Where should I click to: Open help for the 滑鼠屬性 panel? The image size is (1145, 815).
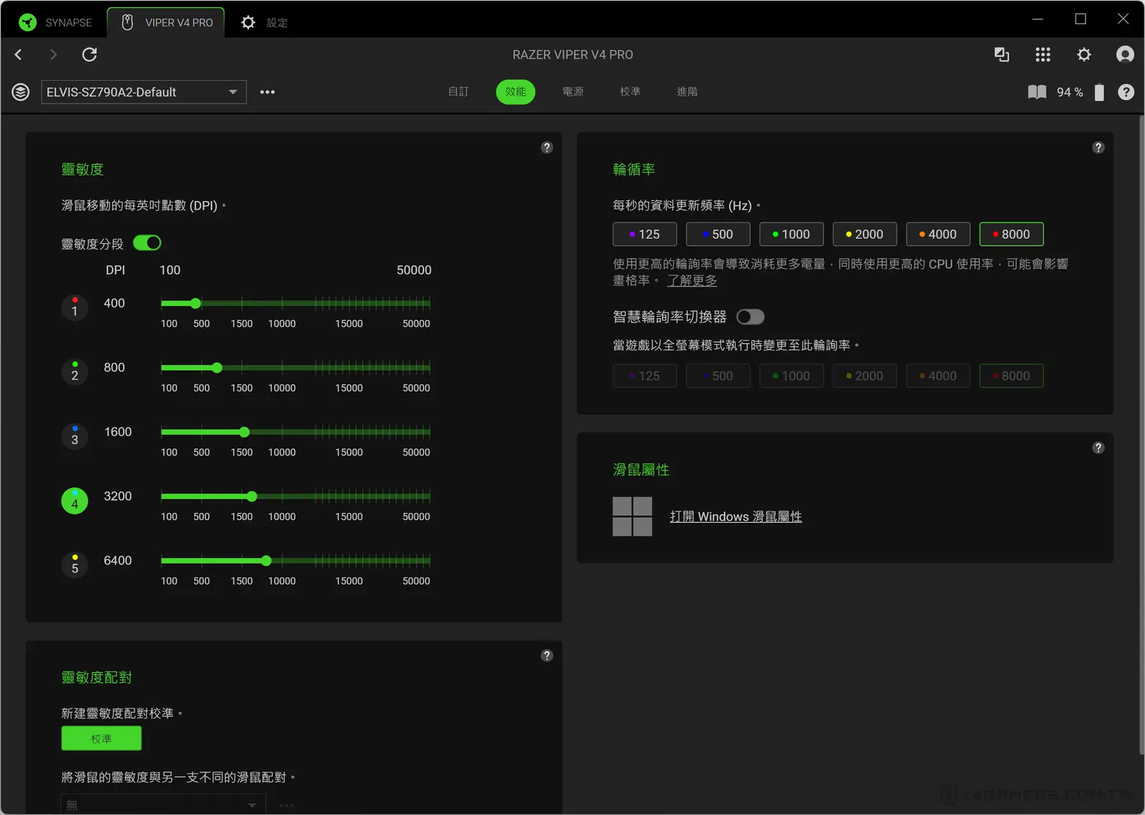[1098, 448]
